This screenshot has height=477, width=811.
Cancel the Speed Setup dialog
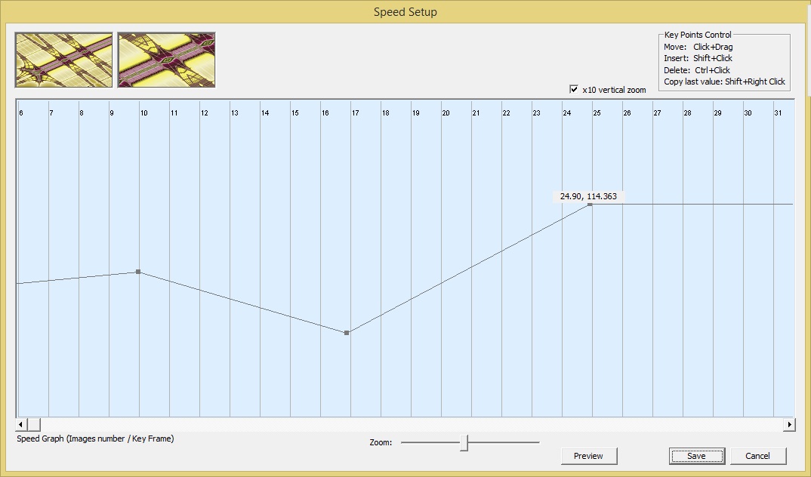757,456
